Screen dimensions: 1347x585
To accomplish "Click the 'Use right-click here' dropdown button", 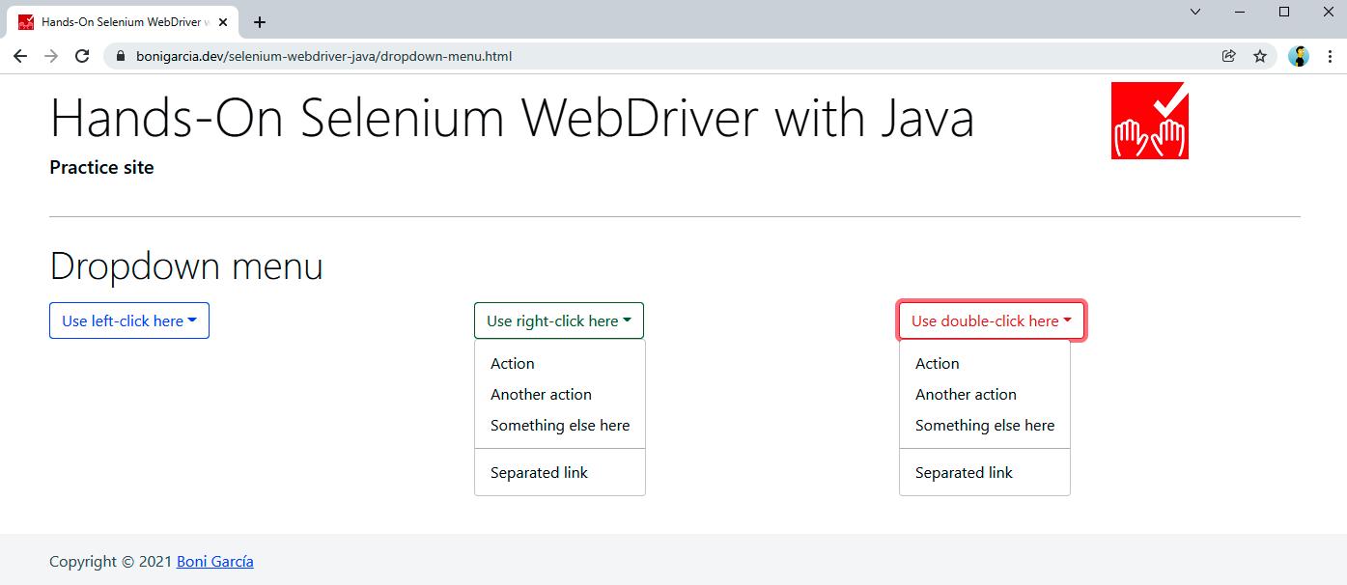I will [559, 320].
